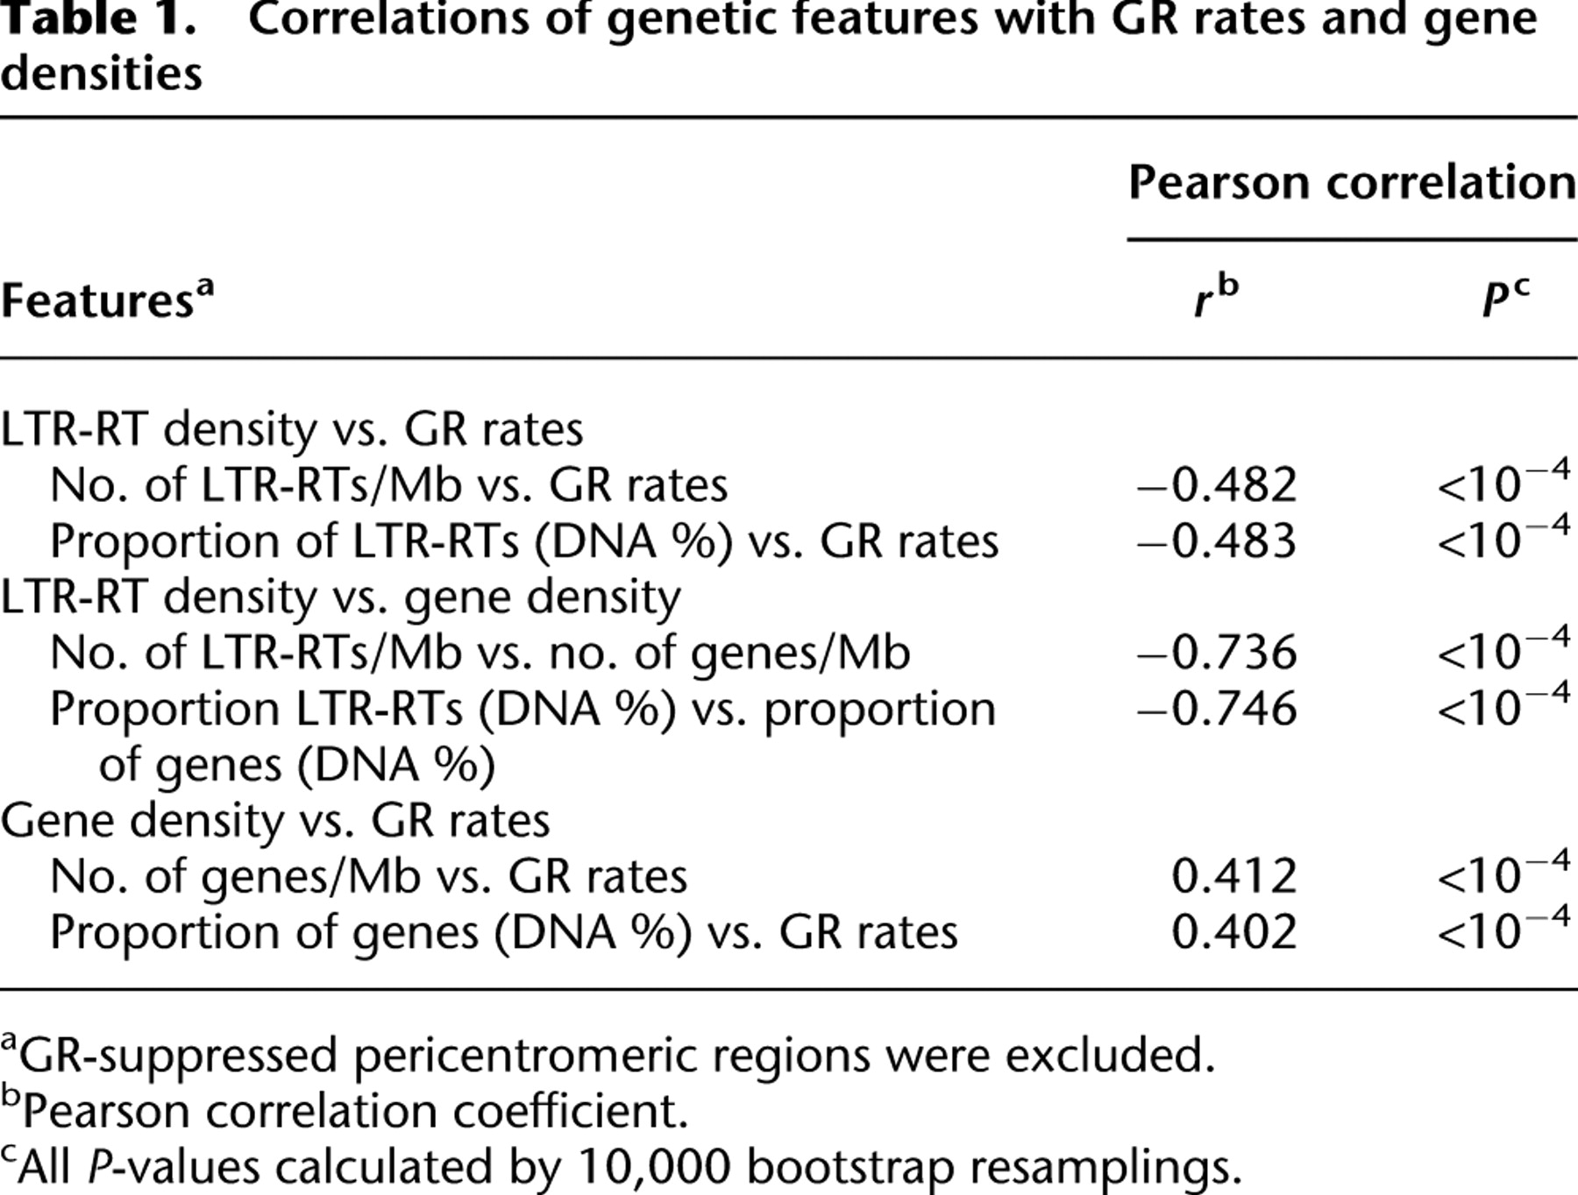Click the 'Features' column header
This screenshot has width=1578, height=1195.
[x=107, y=298]
